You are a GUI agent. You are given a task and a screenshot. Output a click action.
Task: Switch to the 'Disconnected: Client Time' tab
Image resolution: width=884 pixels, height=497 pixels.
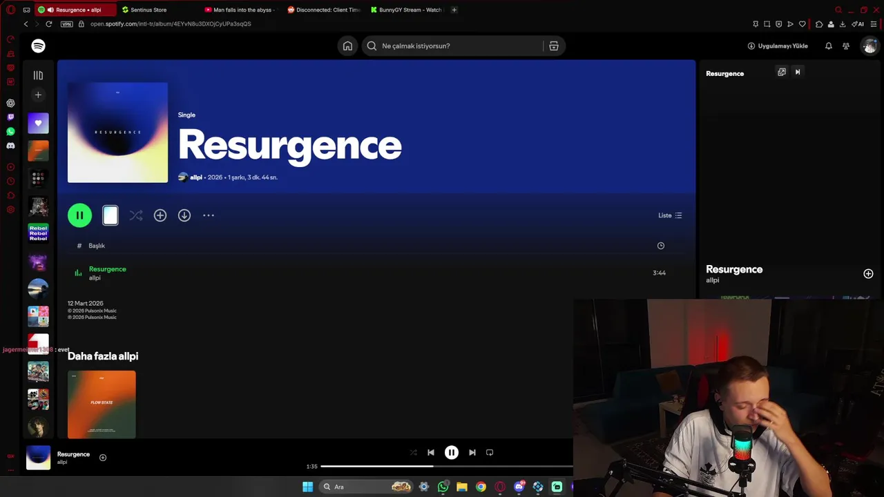[x=325, y=10]
